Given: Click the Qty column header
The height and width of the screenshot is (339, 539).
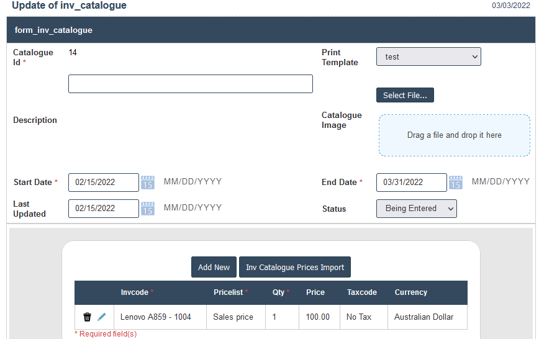Looking at the screenshot, I should (x=281, y=292).
